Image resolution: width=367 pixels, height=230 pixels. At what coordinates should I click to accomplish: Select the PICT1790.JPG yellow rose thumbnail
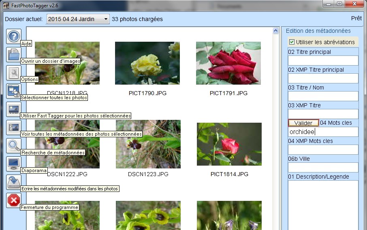click(147, 63)
